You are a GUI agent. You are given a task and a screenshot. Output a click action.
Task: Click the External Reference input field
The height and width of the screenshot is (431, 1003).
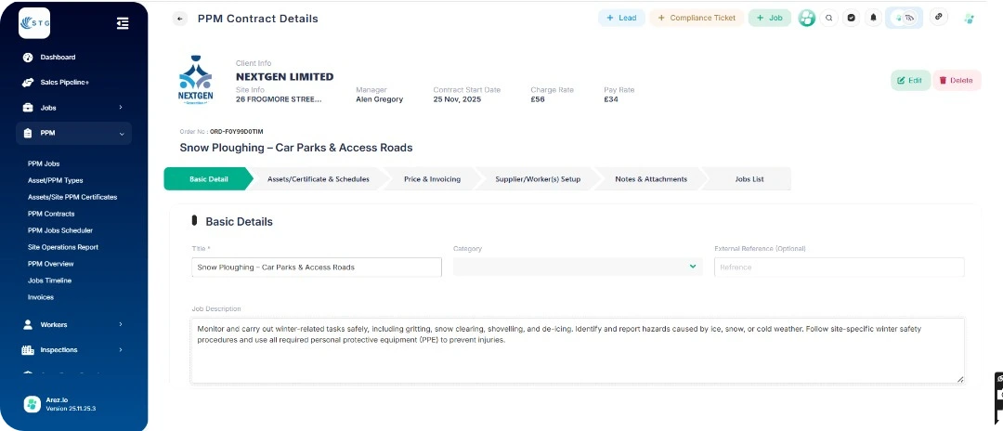[839, 267]
